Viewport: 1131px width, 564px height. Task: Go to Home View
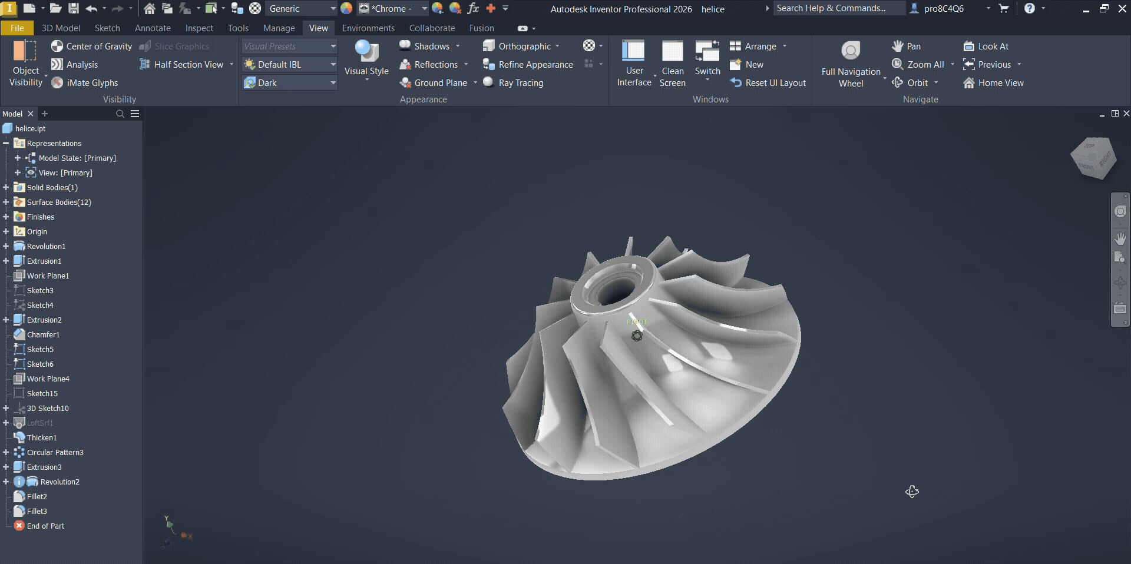coord(993,82)
